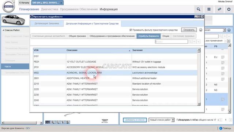The image size is (234, 132).
Task: Click the pan tool icon under diagram
Action: (x=63, y=122)
